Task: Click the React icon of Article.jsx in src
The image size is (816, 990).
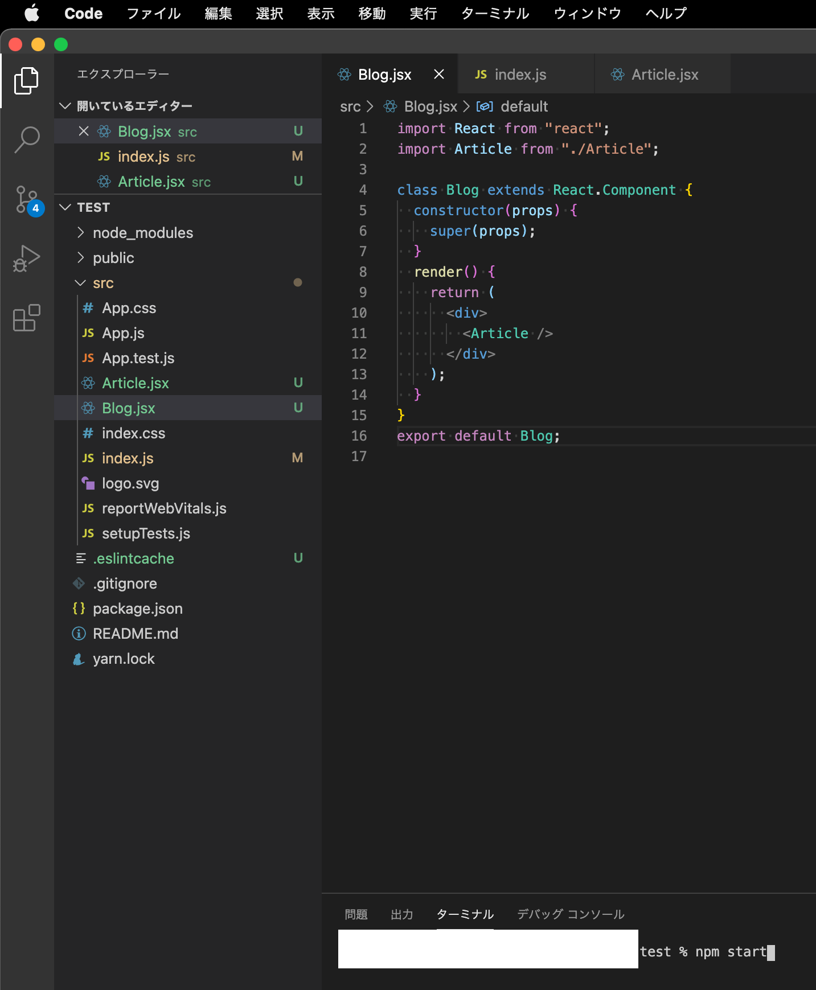Action: (x=88, y=383)
